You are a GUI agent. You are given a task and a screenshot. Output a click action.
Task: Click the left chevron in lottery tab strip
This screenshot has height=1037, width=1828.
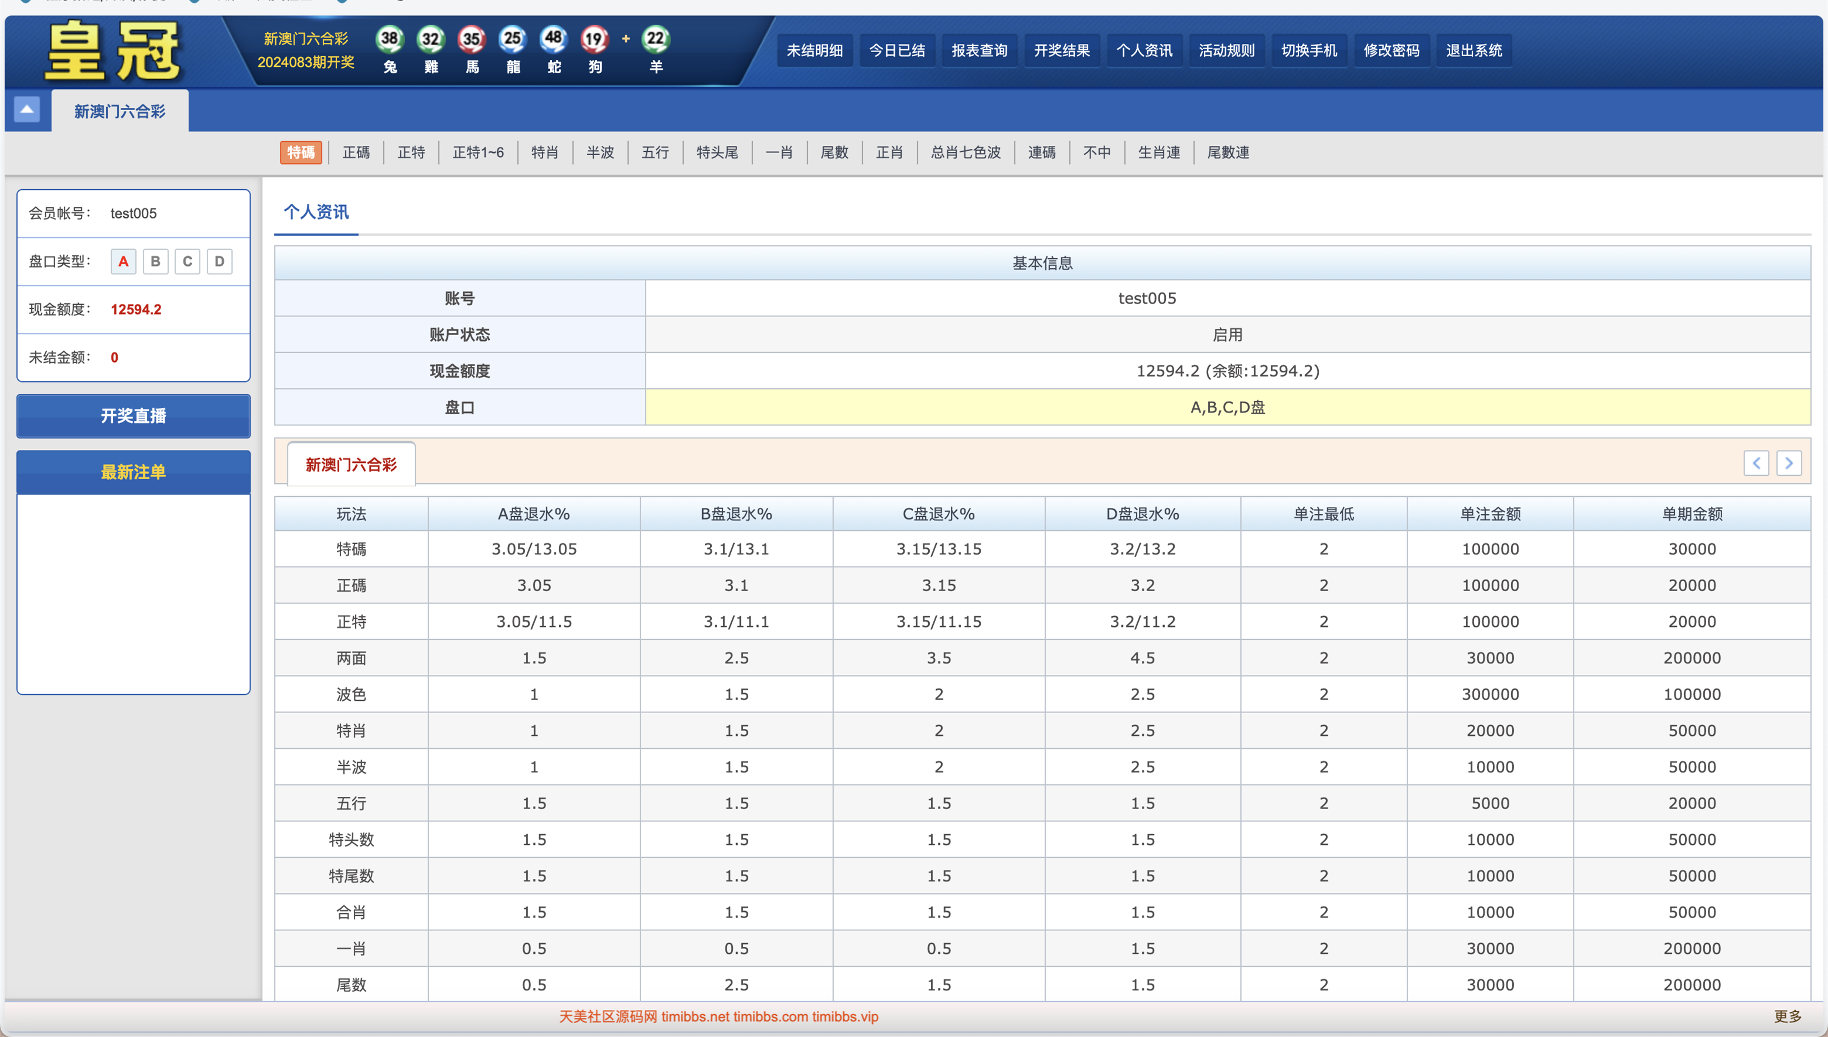coord(1755,463)
